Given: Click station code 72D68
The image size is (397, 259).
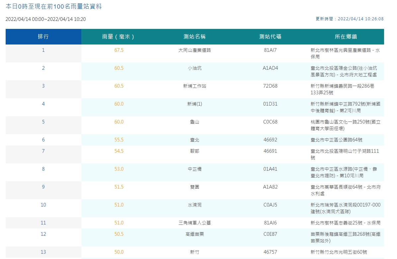Looking at the screenshot, I should [270, 86].
